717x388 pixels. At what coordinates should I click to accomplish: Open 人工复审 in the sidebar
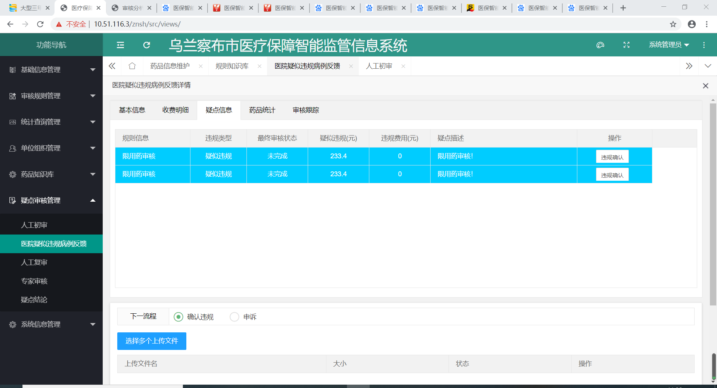pyautogui.click(x=51, y=263)
